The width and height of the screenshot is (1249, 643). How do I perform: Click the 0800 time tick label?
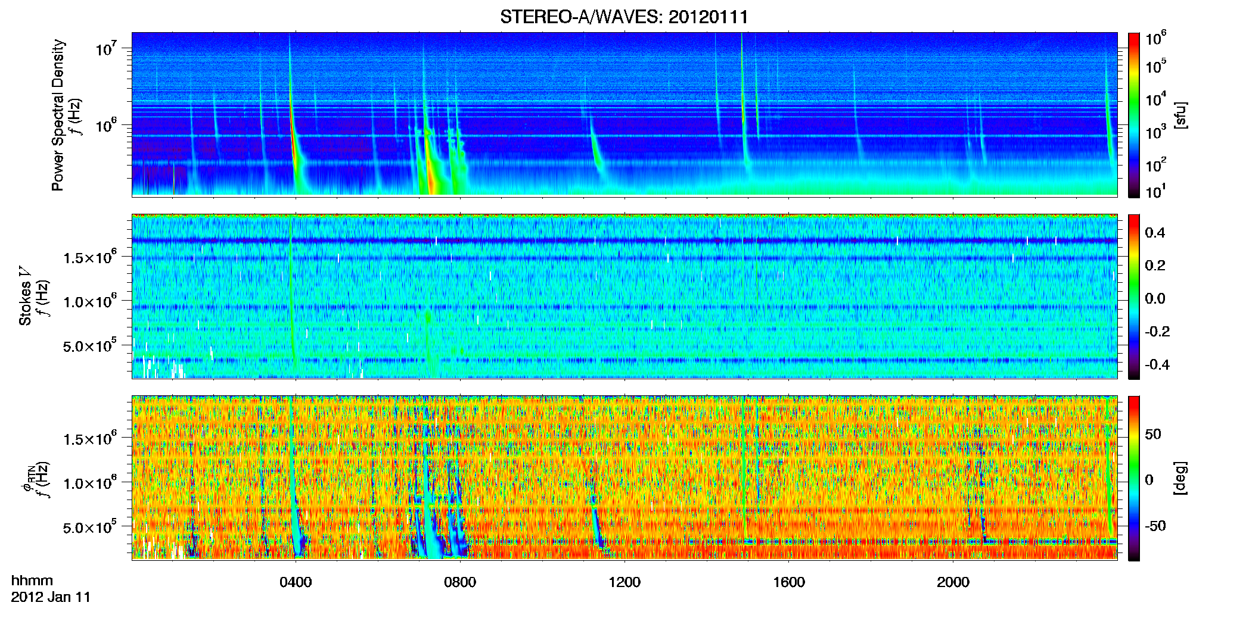point(460,582)
